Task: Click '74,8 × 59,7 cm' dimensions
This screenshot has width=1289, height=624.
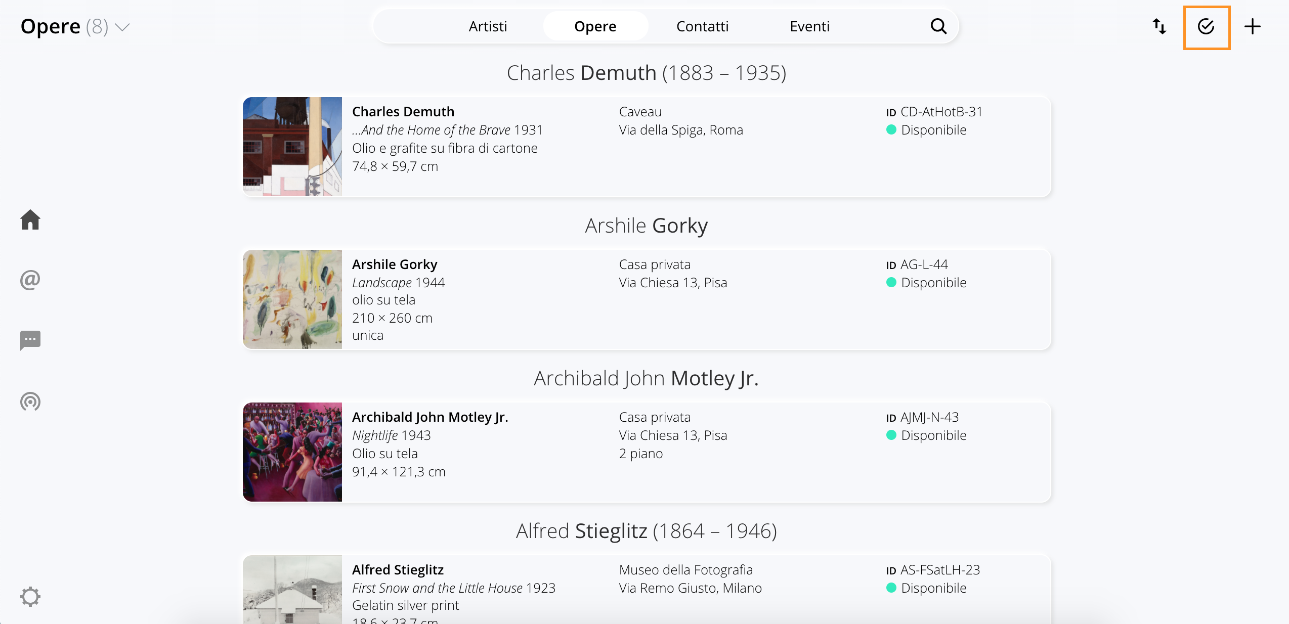Action: pos(395,166)
